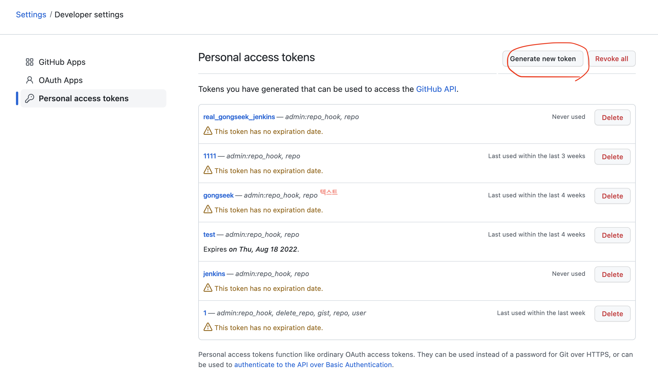Click the OAuth Apps person icon
This screenshot has height=385, width=658.
tap(30, 80)
